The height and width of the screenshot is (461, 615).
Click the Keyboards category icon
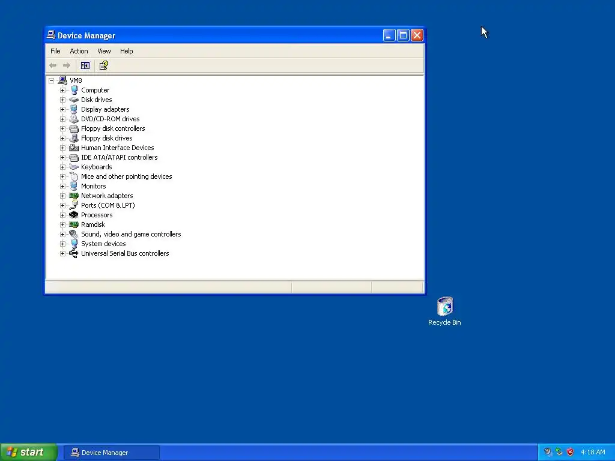[74, 167]
